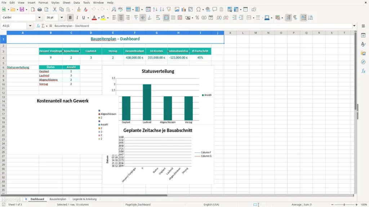This screenshot has width=369, height=207.
Task: Toggle Merge and Center Cells
Action: click(166, 18)
